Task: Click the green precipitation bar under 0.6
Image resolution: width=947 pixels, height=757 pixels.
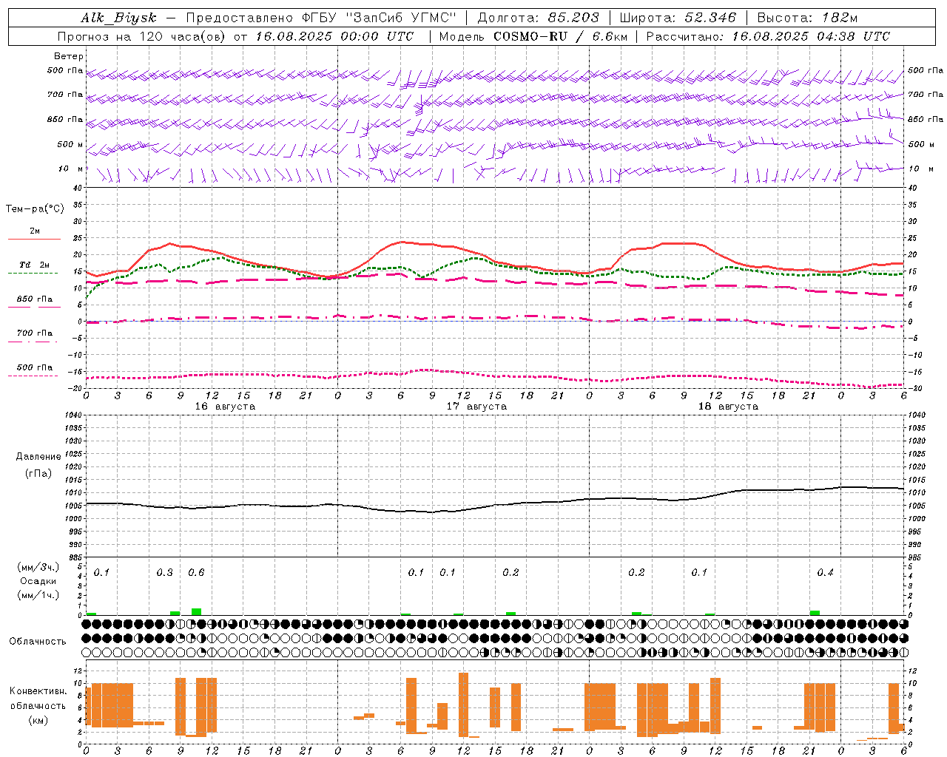Action: pyautogui.click(x=196, y=611)
